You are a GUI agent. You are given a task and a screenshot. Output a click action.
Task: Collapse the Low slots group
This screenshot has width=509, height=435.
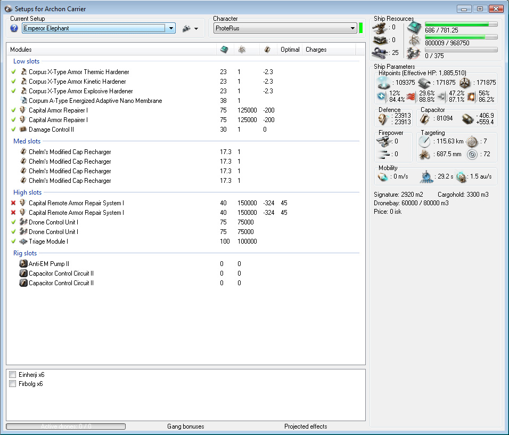[x=26, y=61]
